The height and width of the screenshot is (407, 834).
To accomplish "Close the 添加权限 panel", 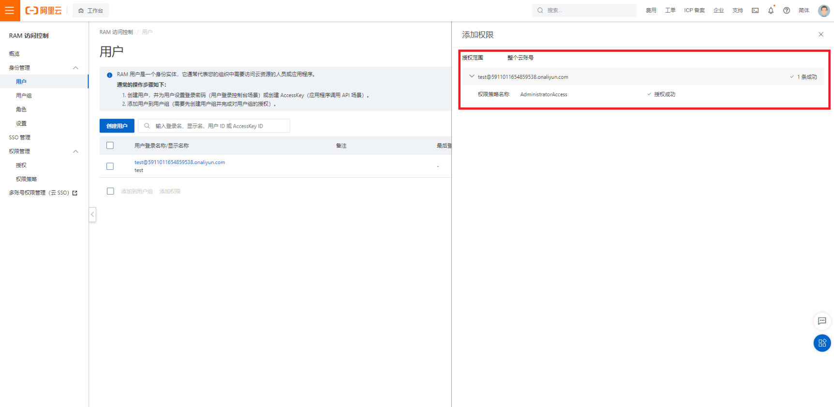I will [x=820, y=34].
